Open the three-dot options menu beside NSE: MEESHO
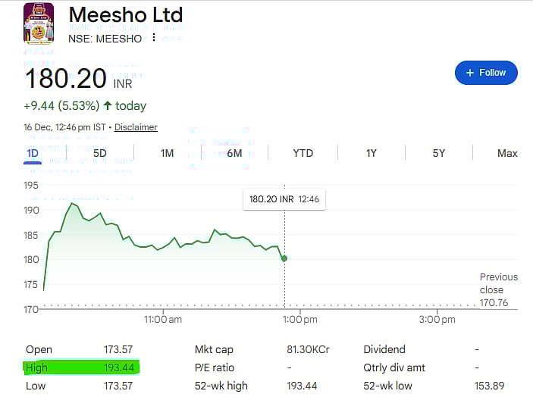The image size is (533, 394). (x=154, y=38)
